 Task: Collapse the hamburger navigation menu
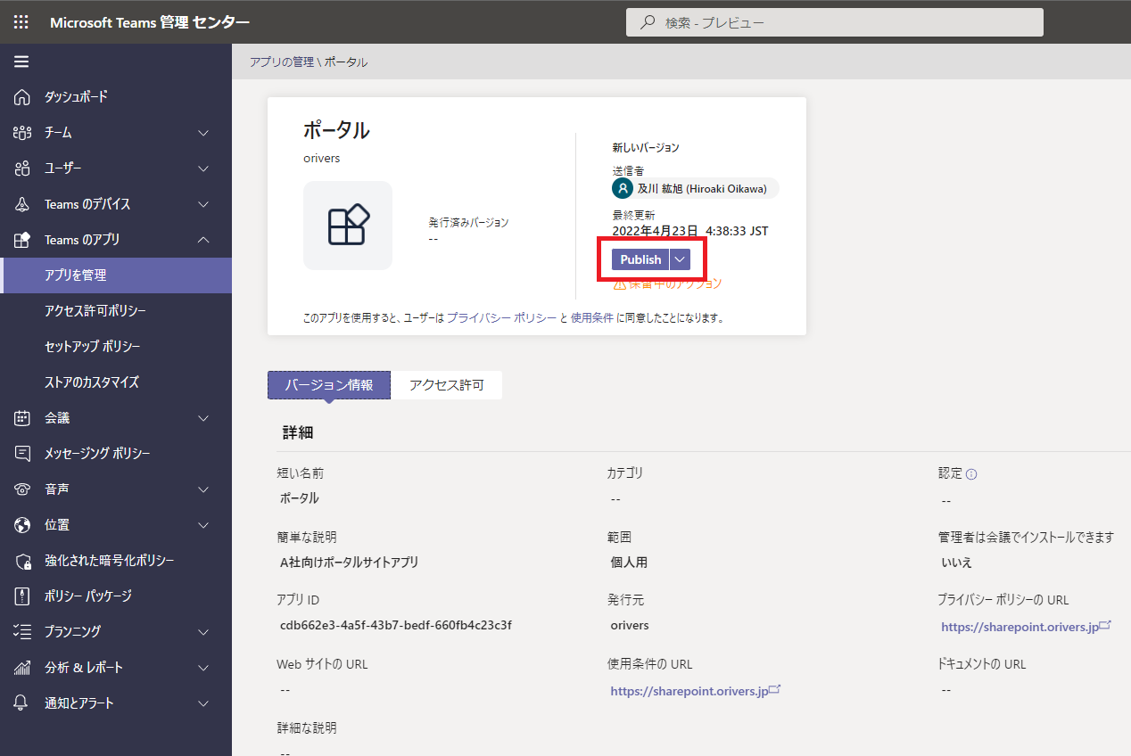point(21,62)
